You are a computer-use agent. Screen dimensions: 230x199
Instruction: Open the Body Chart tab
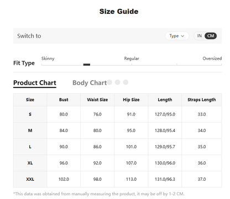(90, 83)
